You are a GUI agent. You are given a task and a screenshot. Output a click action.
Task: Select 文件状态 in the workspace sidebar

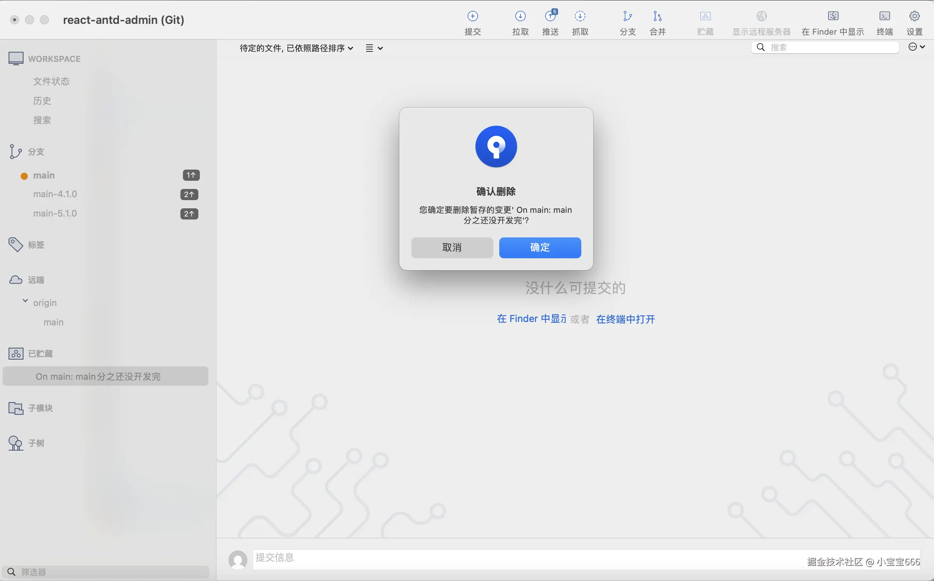point(51,81)
